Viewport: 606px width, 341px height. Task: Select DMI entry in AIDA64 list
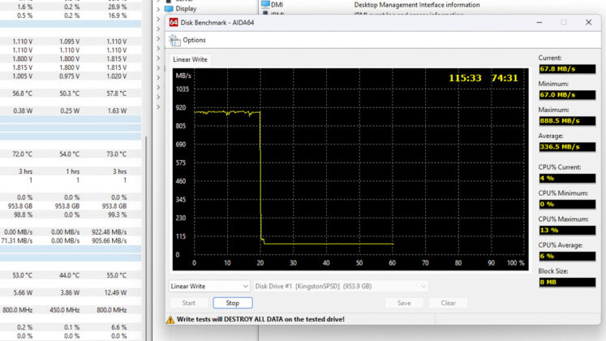[x=277, y=5]
